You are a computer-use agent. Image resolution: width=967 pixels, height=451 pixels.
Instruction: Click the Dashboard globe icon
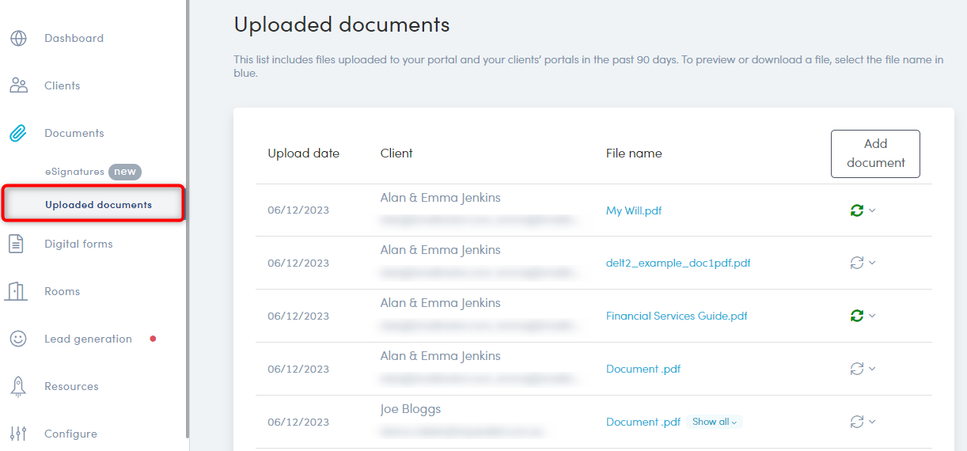(18, 38)
